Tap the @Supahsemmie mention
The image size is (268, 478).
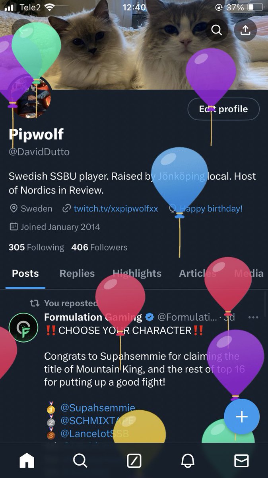97,408
